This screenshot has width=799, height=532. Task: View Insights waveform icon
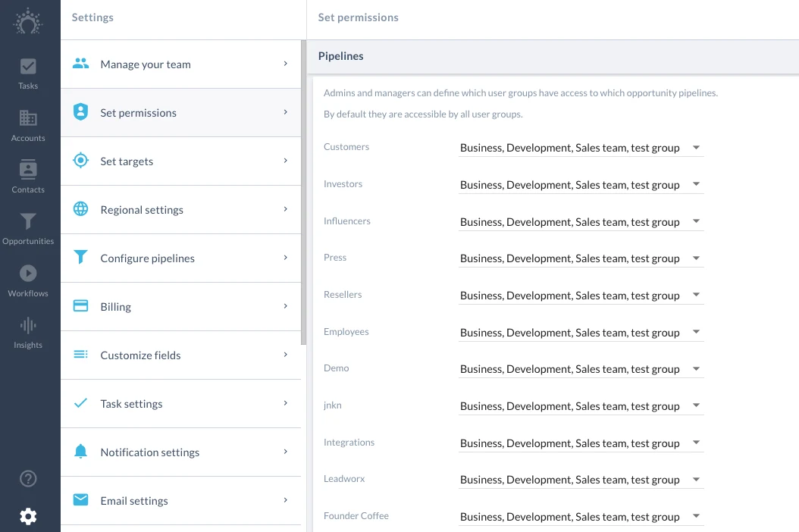pos(28,325)
